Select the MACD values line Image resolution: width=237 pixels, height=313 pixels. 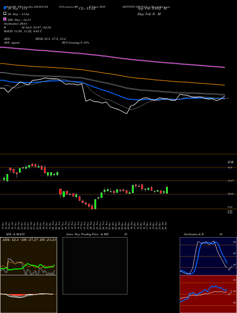click(23, 31)
